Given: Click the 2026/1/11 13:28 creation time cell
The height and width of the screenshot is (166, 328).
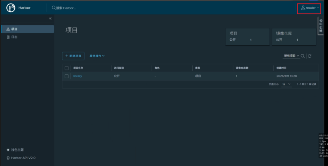Looking at the screenshot, I should [286, 76].
